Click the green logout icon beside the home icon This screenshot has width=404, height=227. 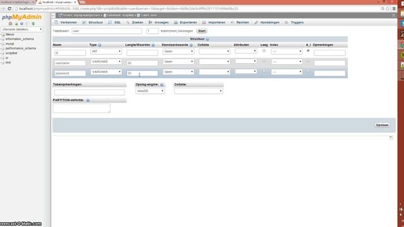pos(16,24)
